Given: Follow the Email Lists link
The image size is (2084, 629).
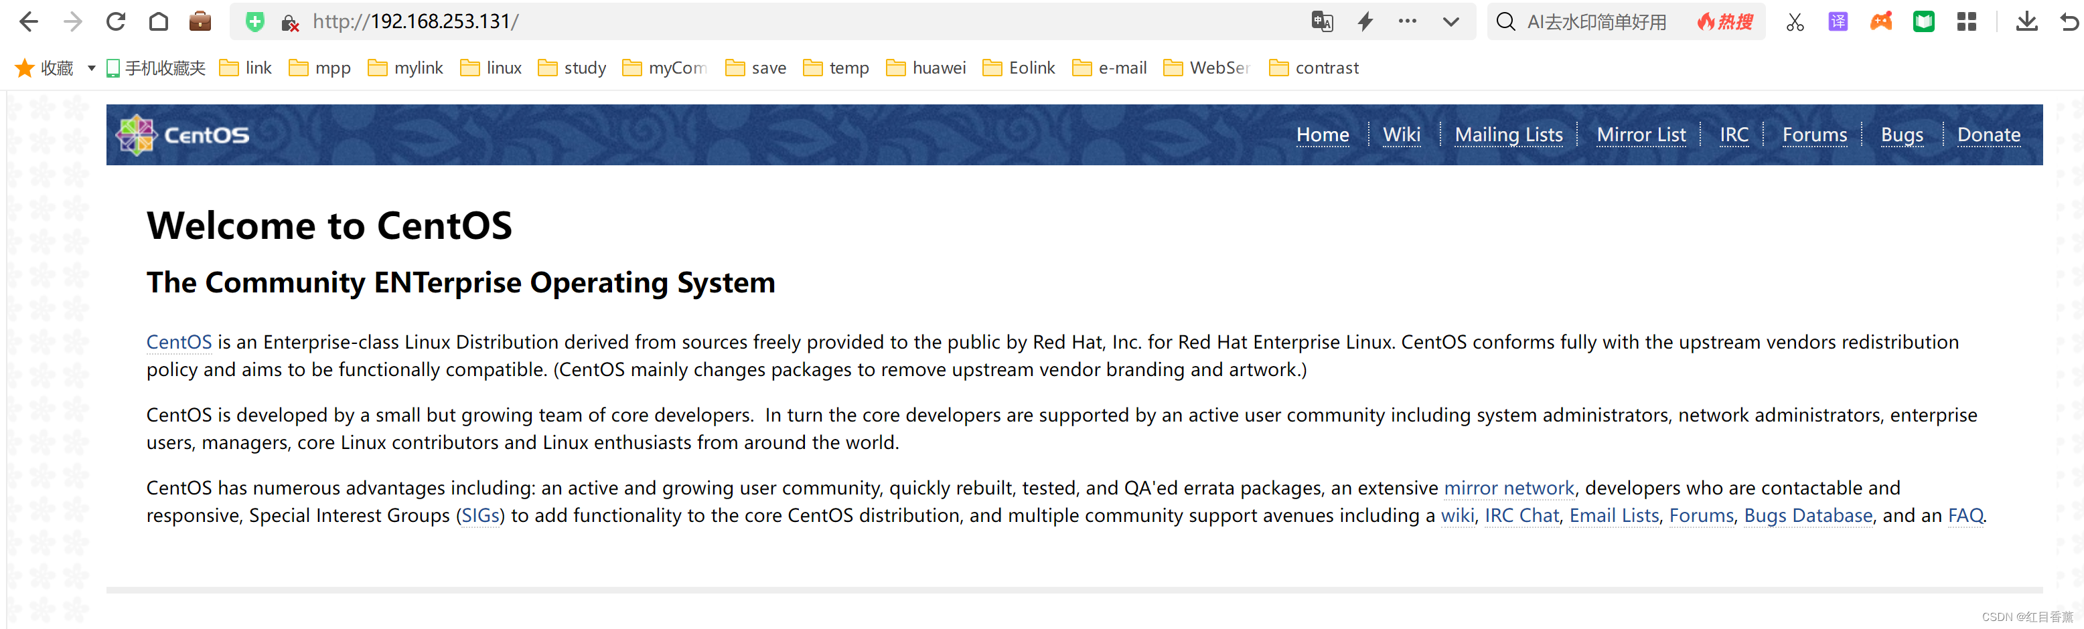Looking at the screenshot, I should pyautogui.click(x=1614, y=516).
